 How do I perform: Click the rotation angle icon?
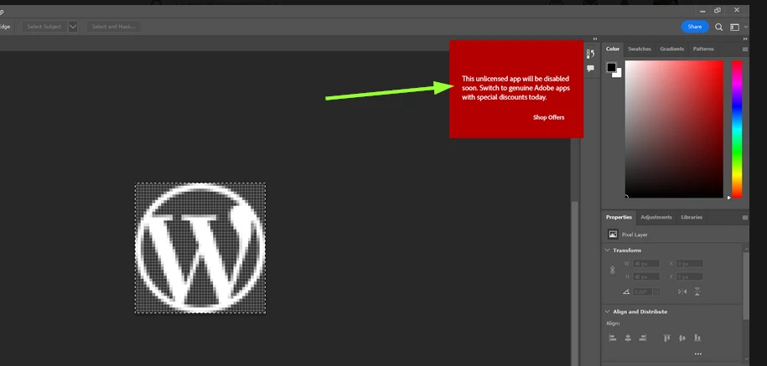626,291
